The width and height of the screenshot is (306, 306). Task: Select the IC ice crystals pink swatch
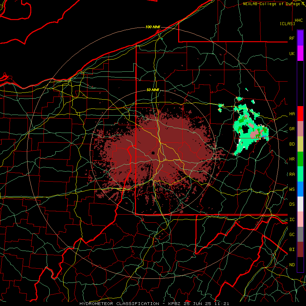click(x=300, y=219)
